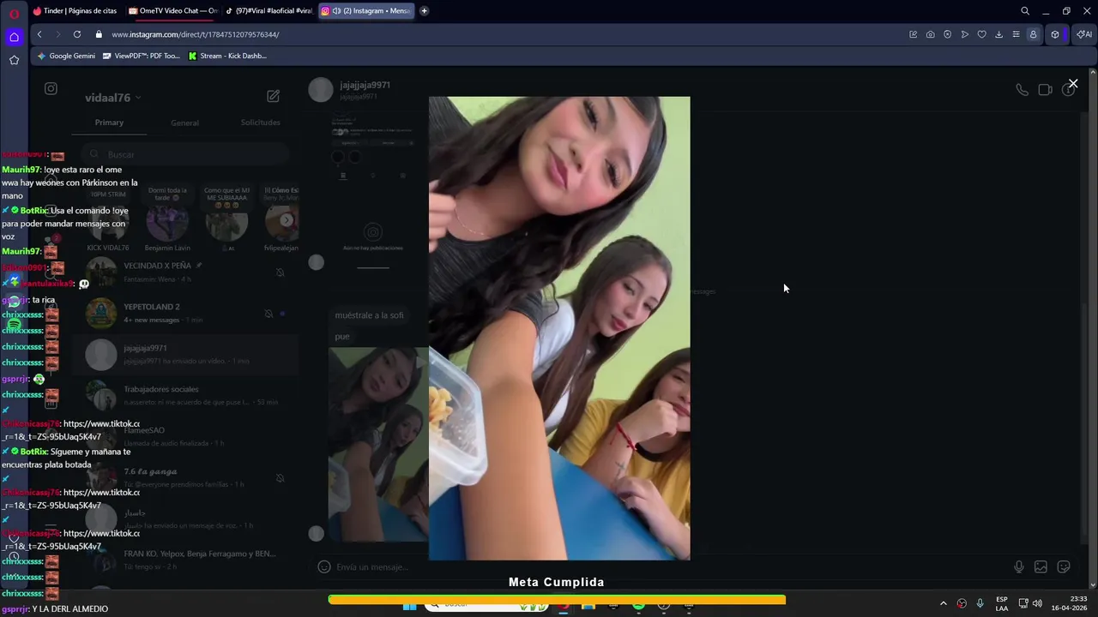The height and width of the screenshot is (617, 1098).
Task: Open the Stream - Kick Dashboard bookmark
Action: pyautogui.click(x=227, y=56)
